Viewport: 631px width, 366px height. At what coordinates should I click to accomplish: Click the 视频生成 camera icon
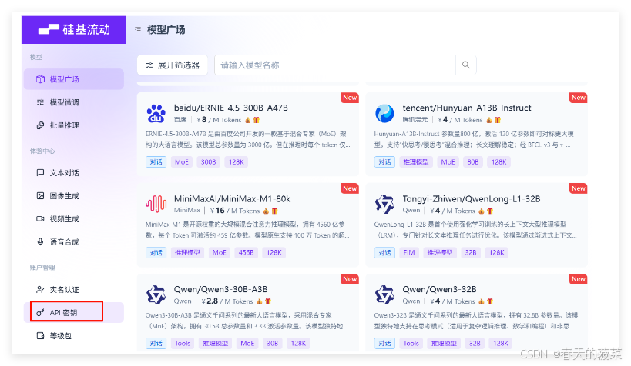click(40, 219)
